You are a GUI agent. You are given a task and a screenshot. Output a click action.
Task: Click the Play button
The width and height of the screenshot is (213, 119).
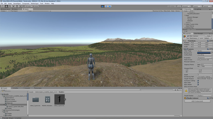pyautogui.click(x=103, y=6)
